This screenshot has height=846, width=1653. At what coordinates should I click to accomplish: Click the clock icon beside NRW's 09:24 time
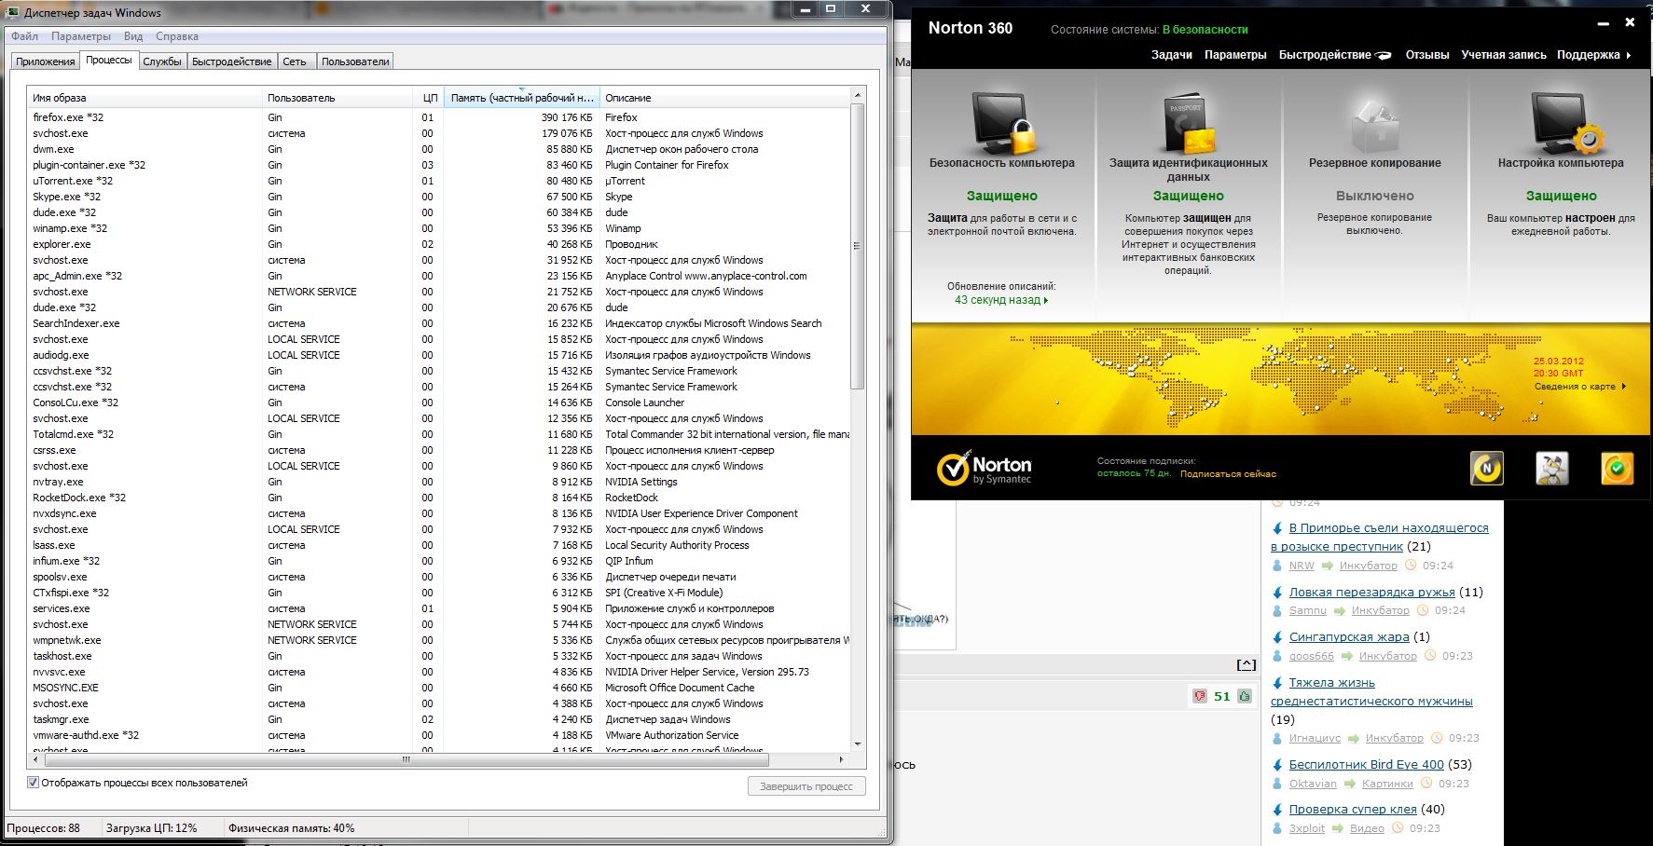[1411, 566]
